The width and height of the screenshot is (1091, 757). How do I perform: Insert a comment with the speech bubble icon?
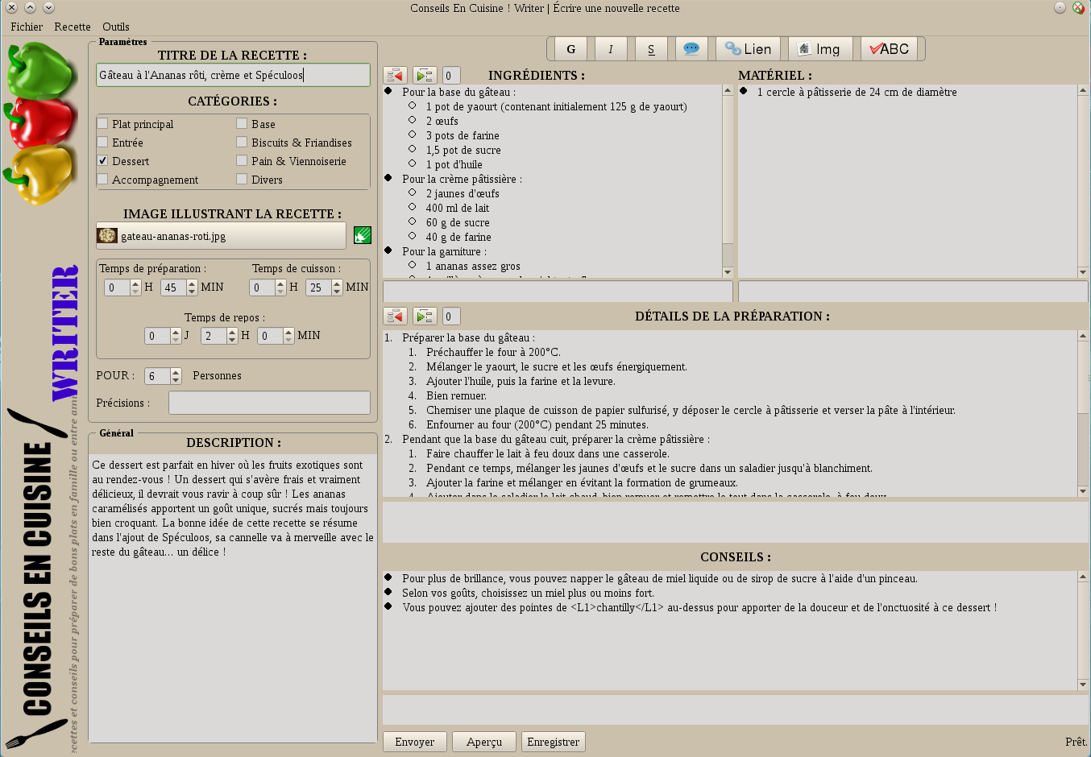[691, 49]
